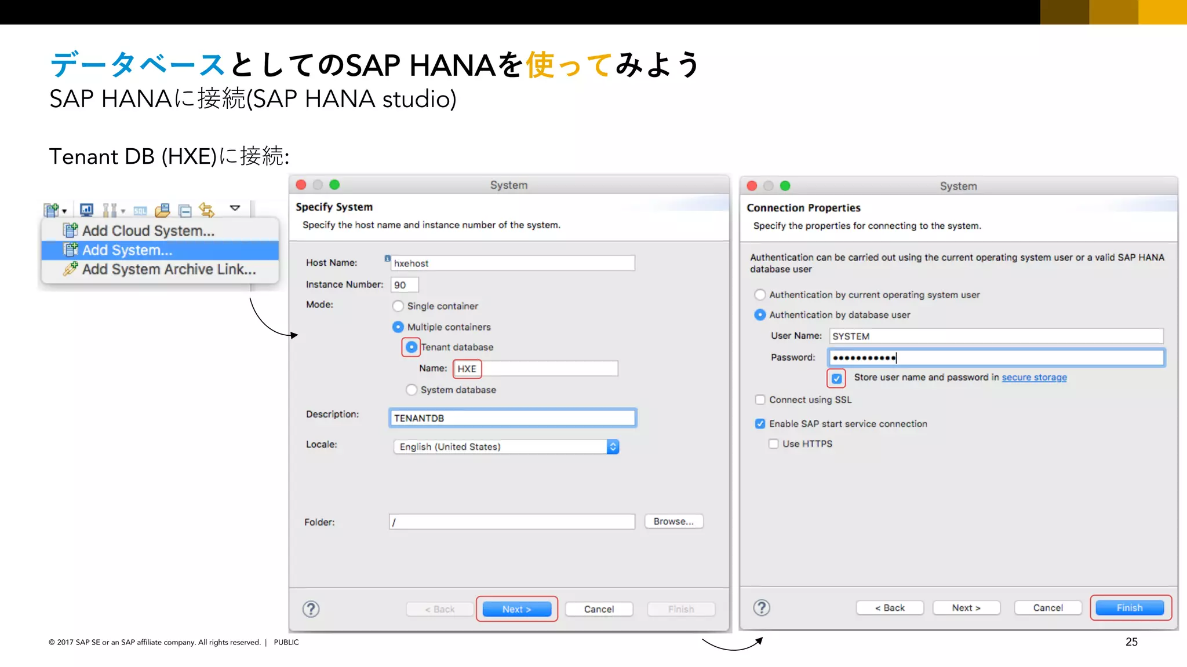Click the tools wrench toolbar icon

[110, 210]
